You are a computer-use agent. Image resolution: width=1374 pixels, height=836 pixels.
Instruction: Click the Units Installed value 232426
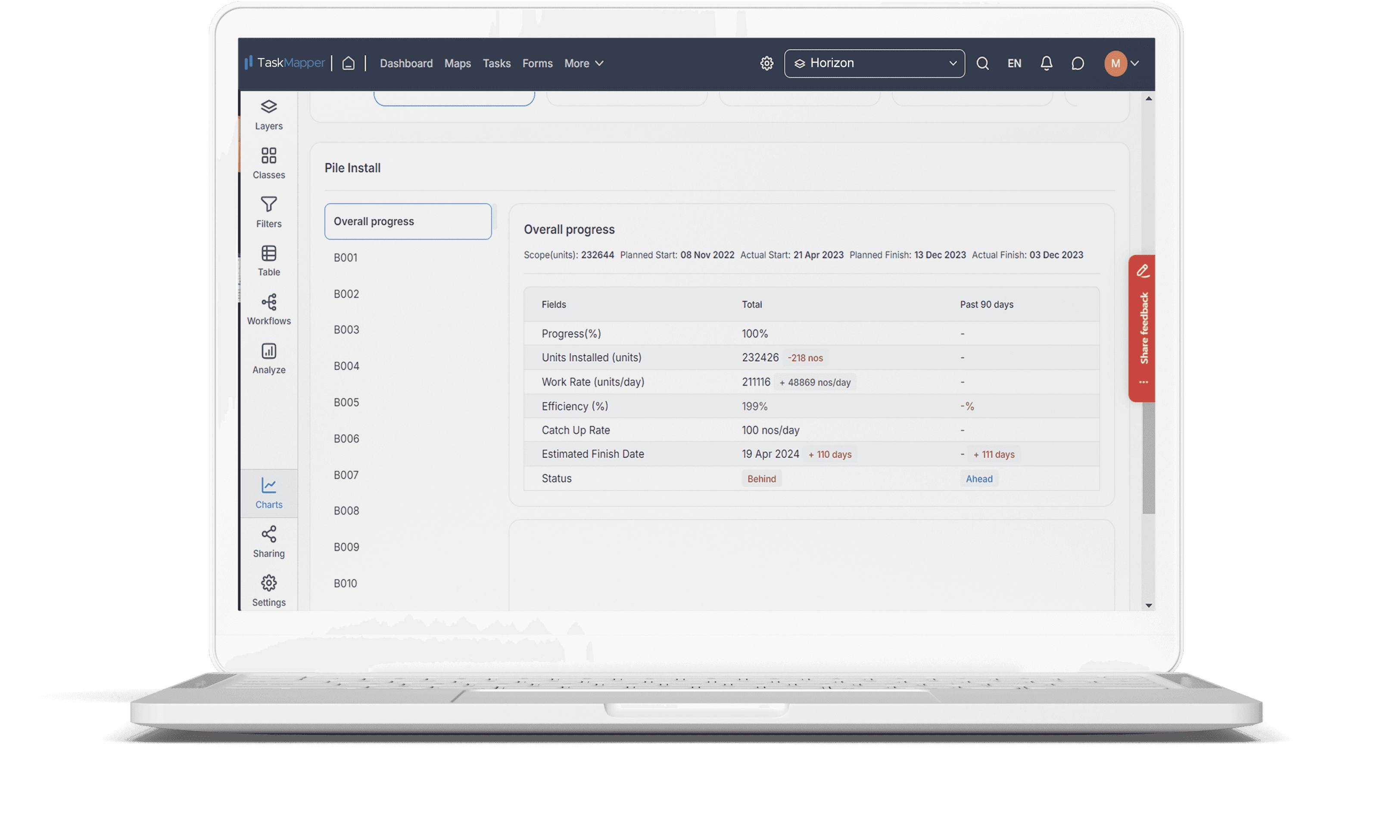(760, 357)
